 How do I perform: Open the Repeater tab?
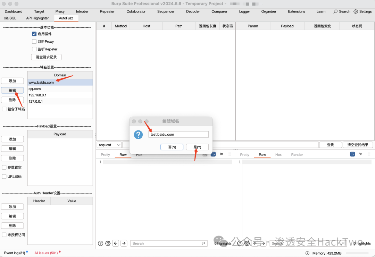click(x=107, y=11)
